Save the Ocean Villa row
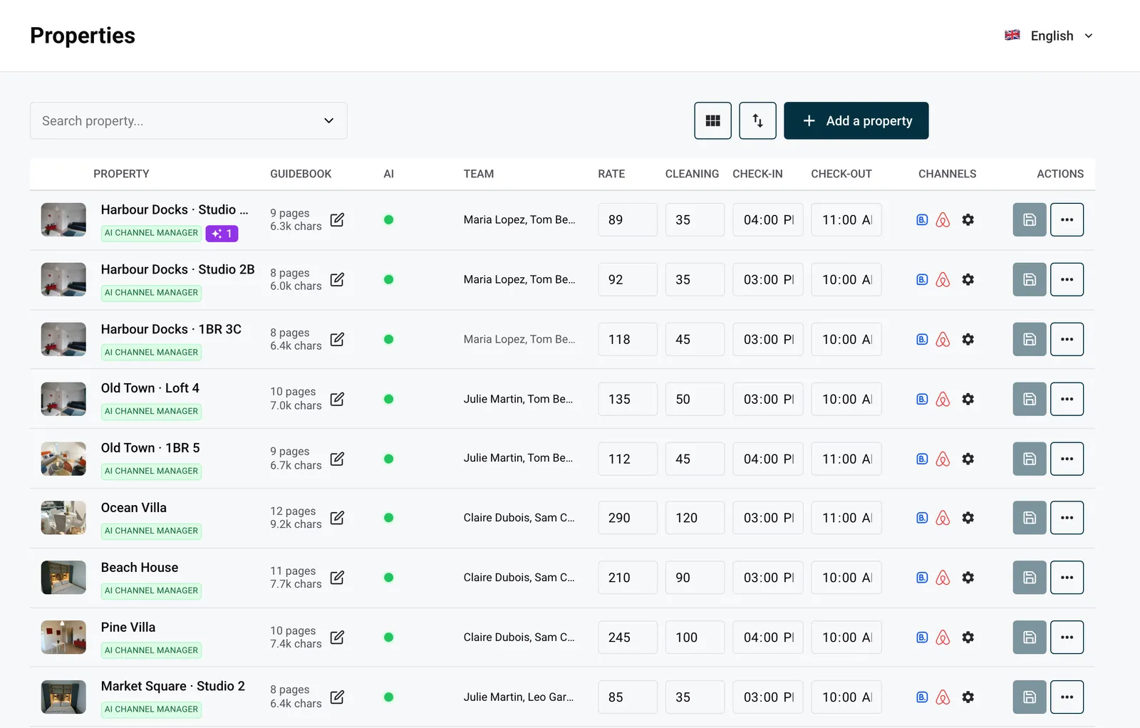Image resolution: width=1140 pixels, height=728 pixels. click(1030, 518)
